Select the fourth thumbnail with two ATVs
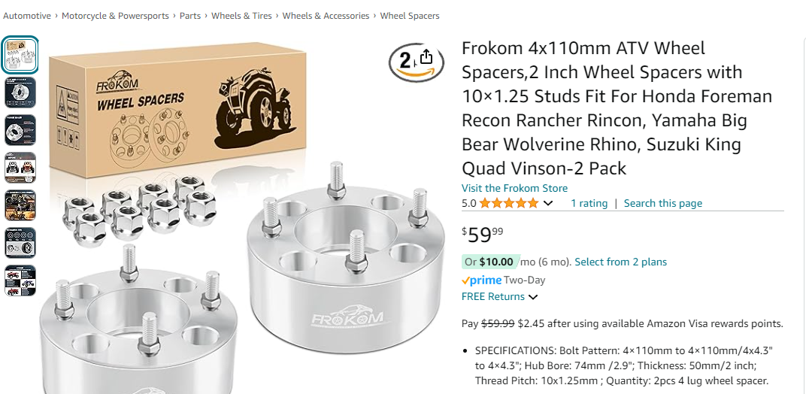This screenshot has height=394, width=806. tap(20, 168)
